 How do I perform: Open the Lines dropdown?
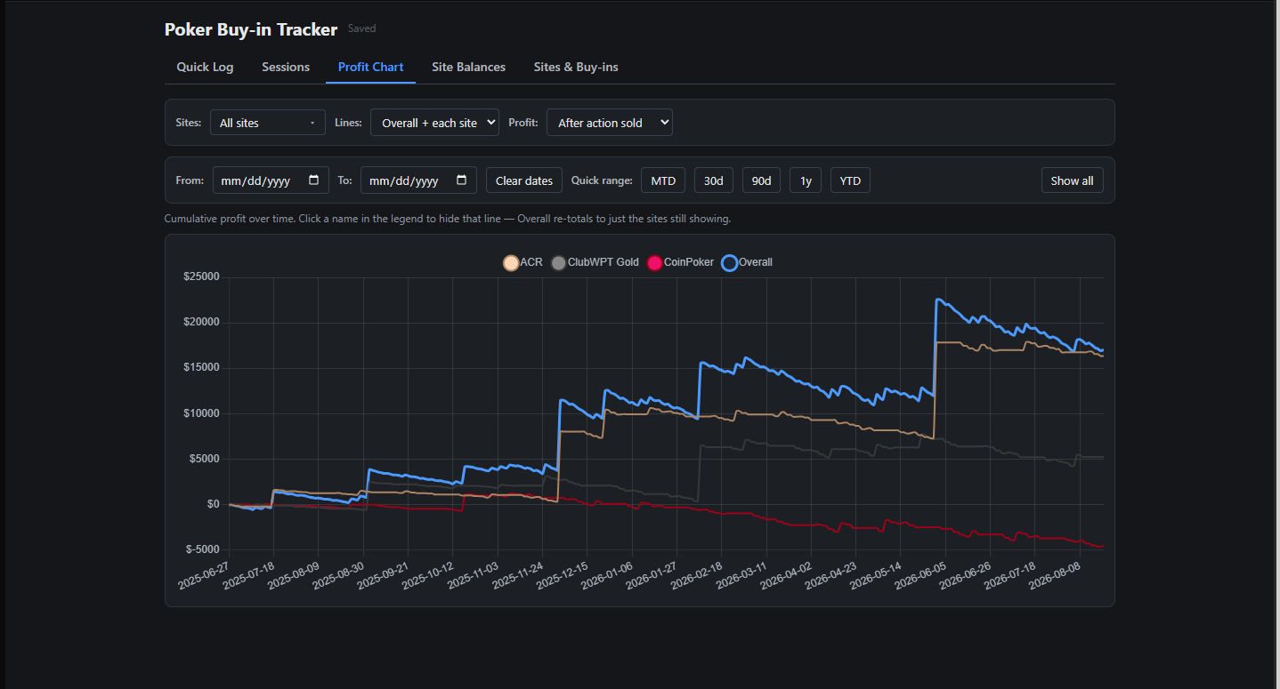click(434, 123)
